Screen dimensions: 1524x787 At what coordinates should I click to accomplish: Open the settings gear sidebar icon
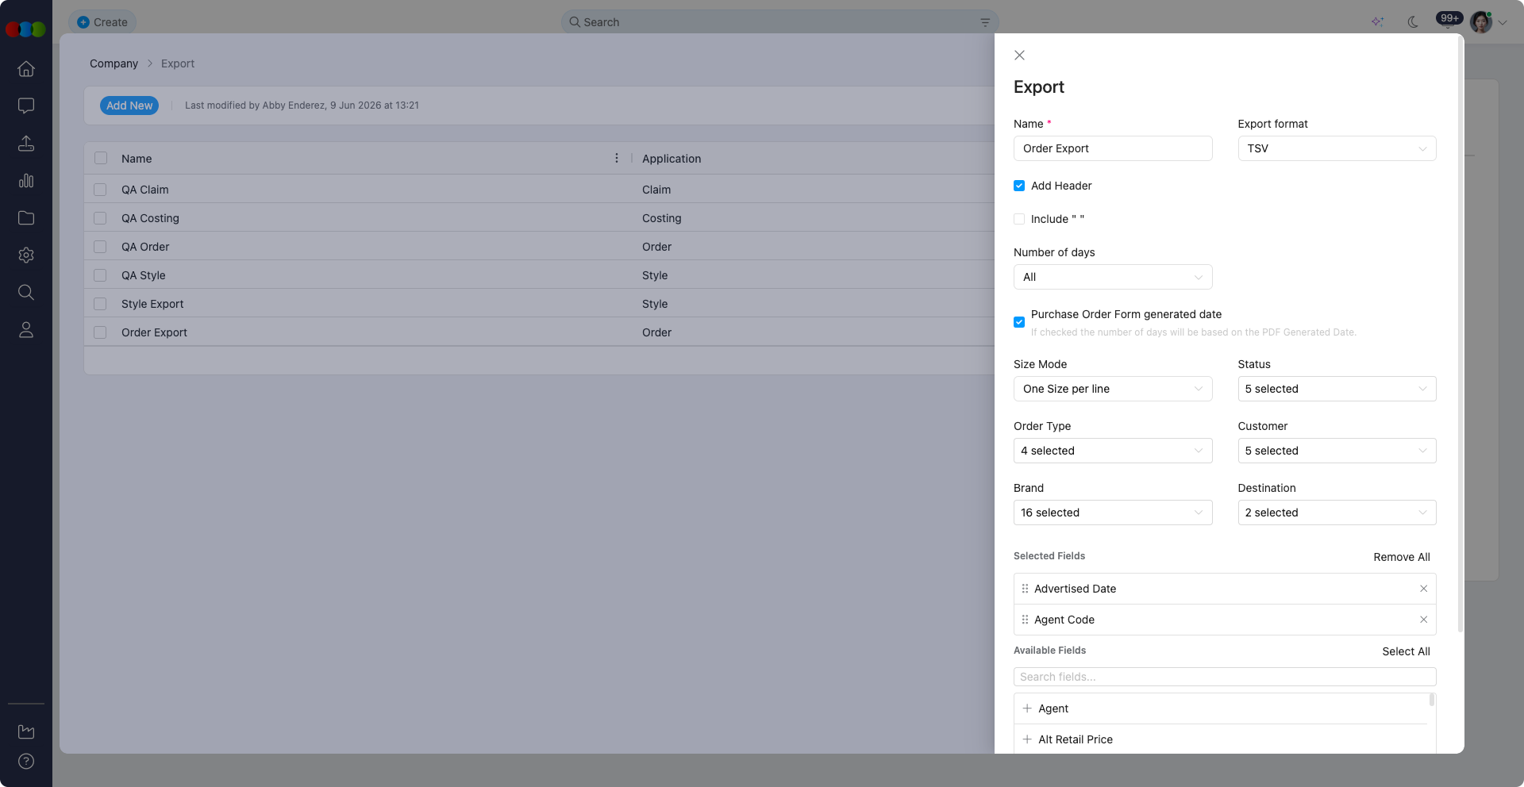click(26, 255)
